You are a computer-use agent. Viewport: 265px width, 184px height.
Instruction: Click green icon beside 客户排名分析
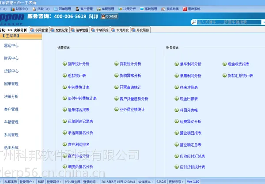65,156
